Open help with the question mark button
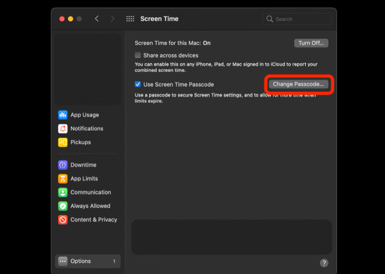The height and width of the screenshot is (274, 385). [x=324, y=263]
